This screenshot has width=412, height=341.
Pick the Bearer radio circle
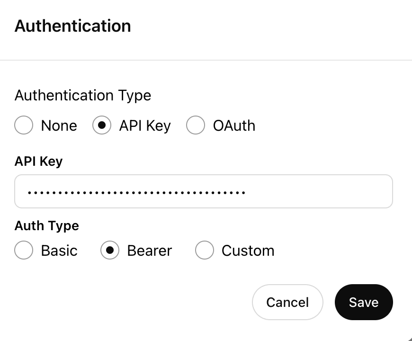(x=110, y=250)
